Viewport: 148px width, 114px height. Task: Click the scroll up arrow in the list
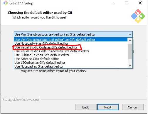click(130, 40)
